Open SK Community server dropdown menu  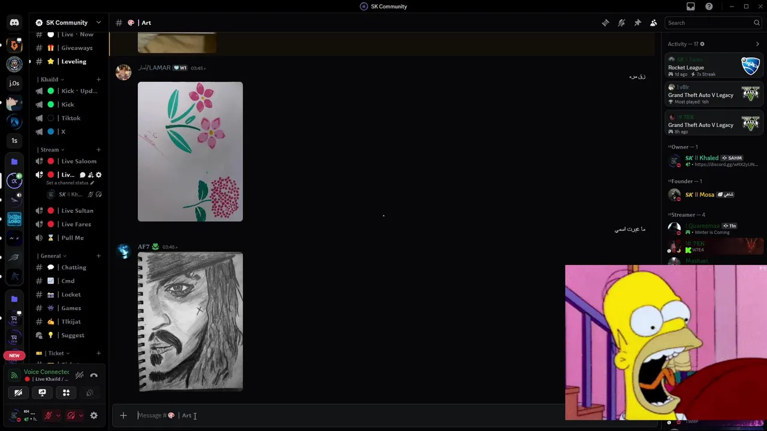click(68, 23)
